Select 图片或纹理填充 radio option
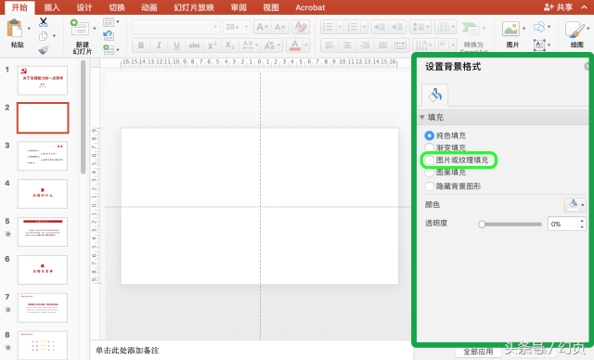The height and width of the screenshot is (360, 594). [429, 161]
